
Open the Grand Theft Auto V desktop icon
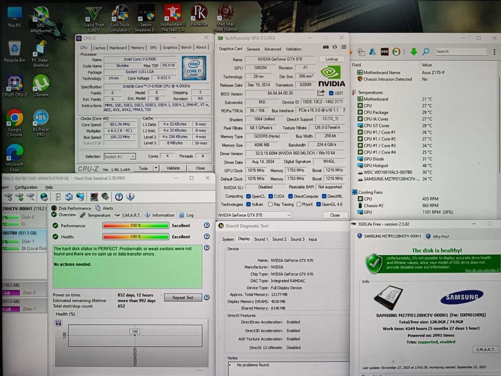coord(93,19)
